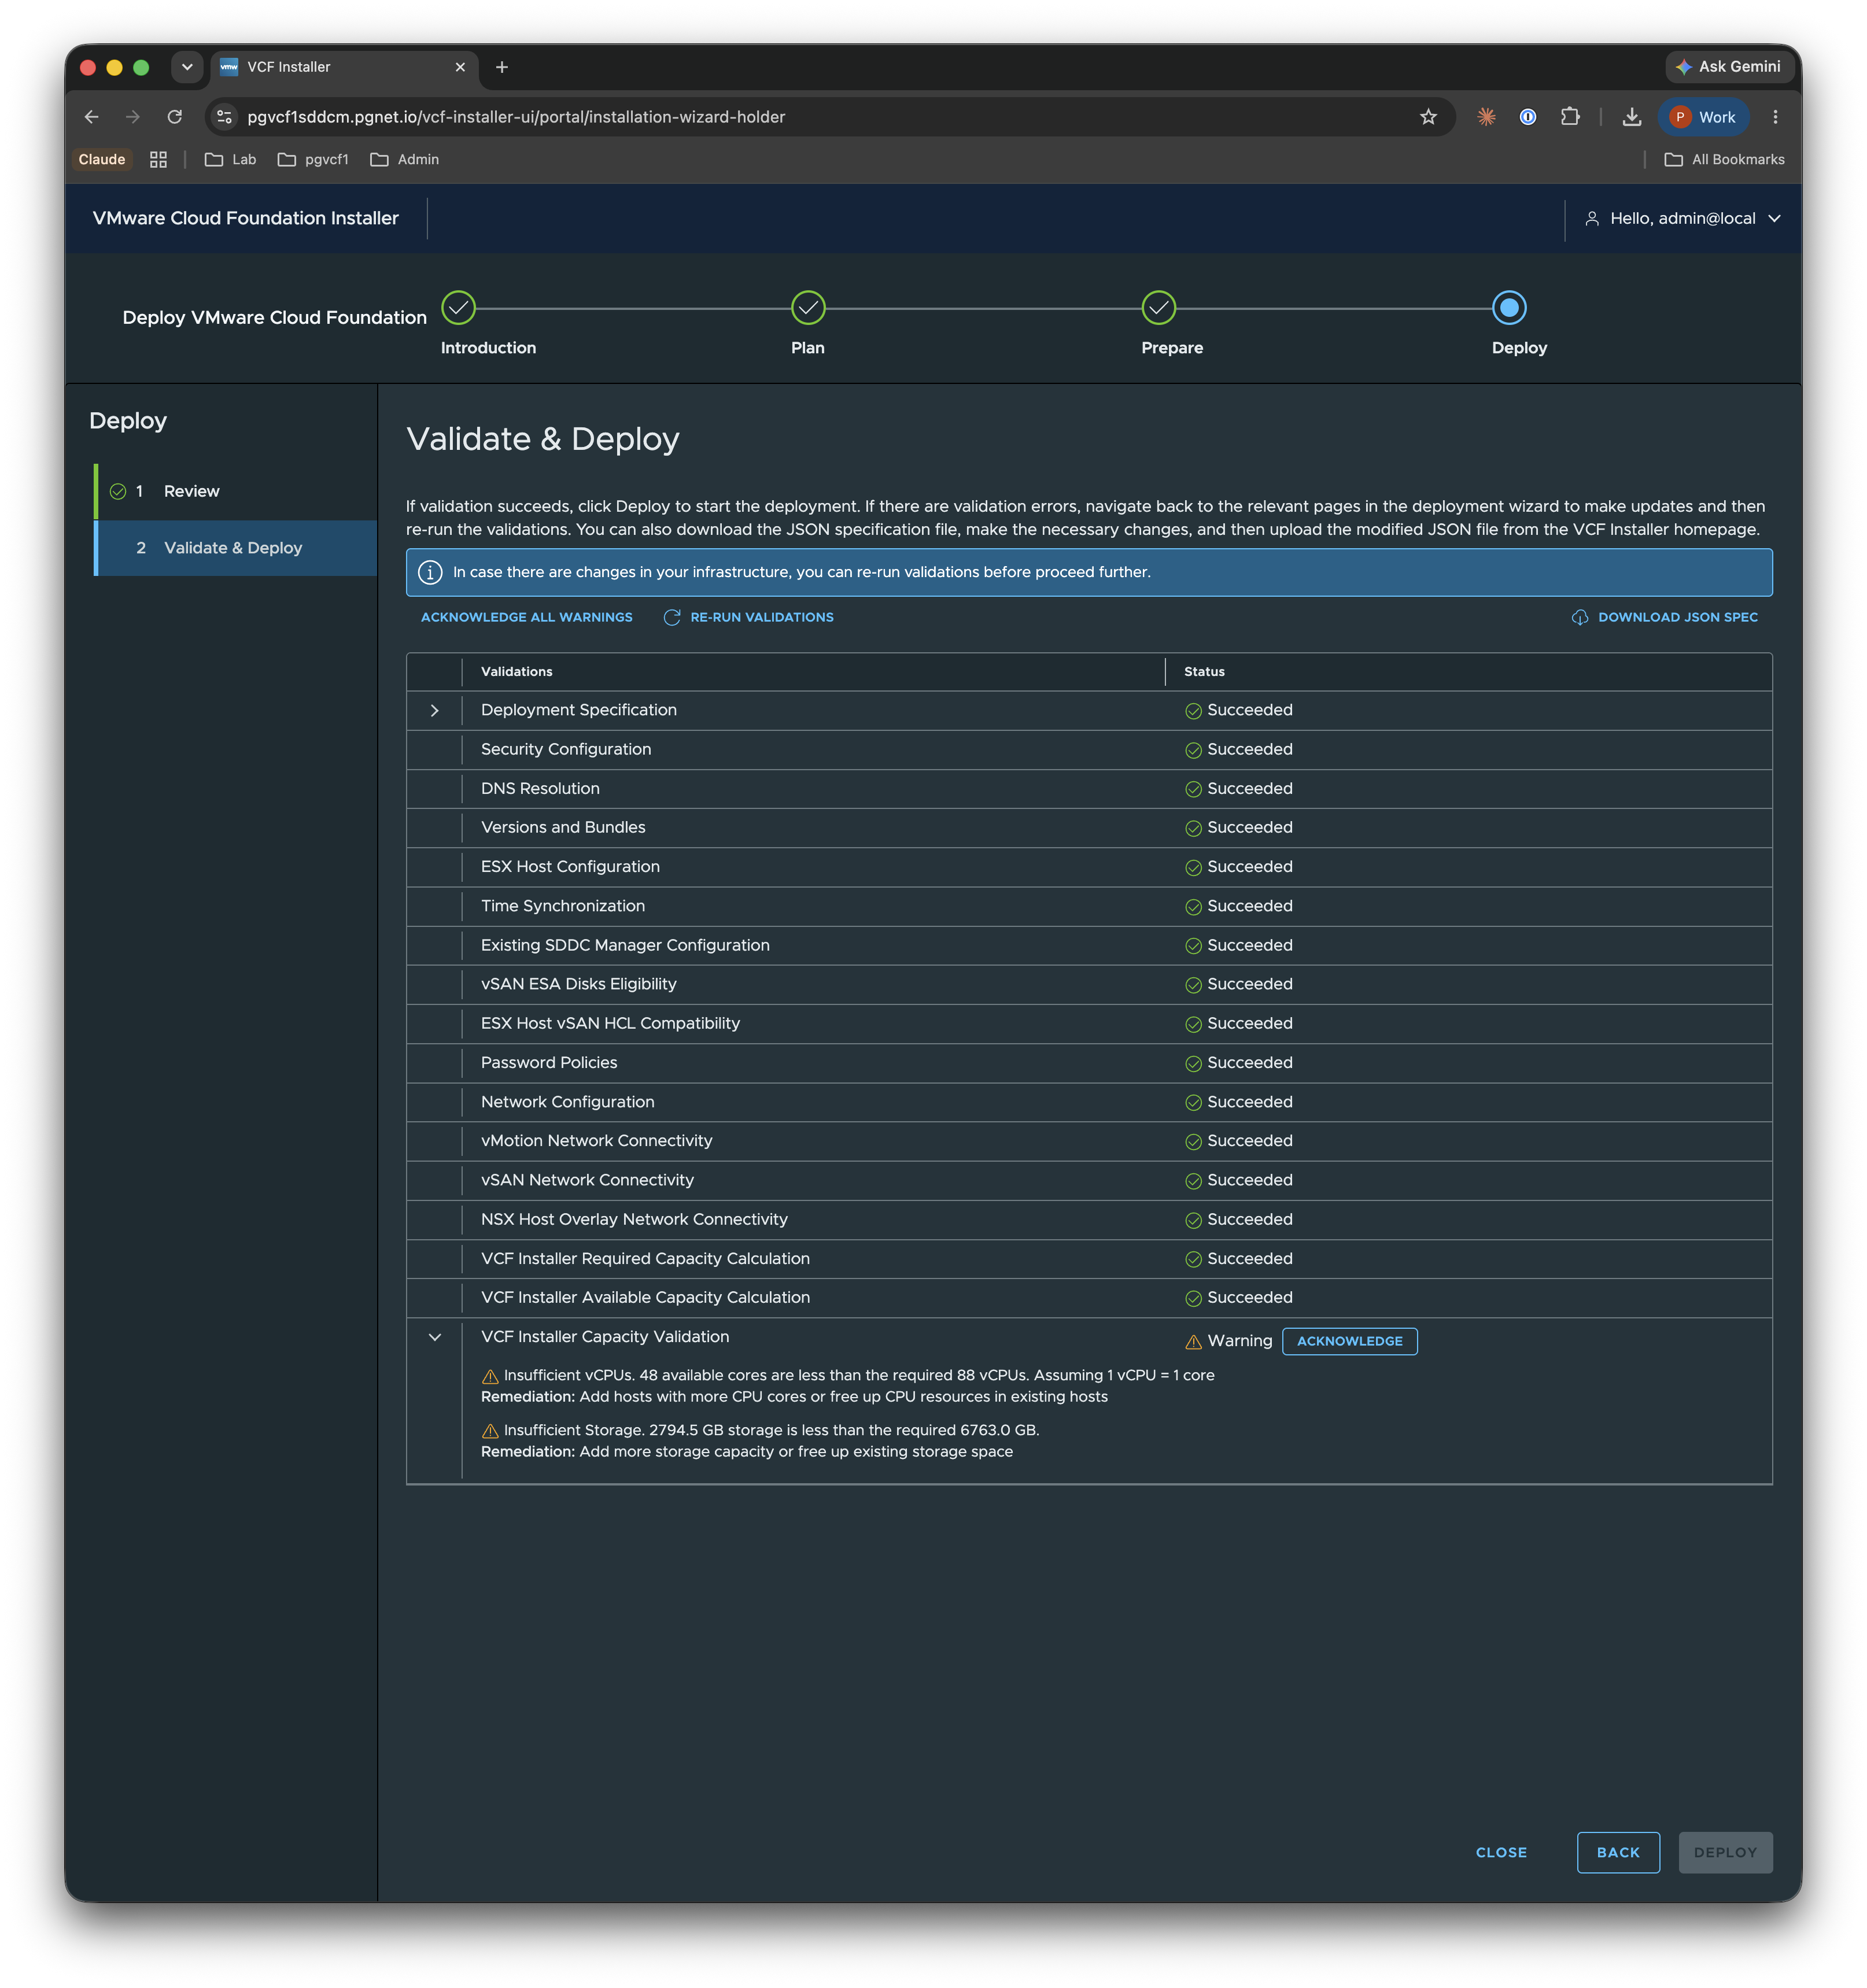Open the apps grid icon in bookmarks bar

click(x=158, y=160)
